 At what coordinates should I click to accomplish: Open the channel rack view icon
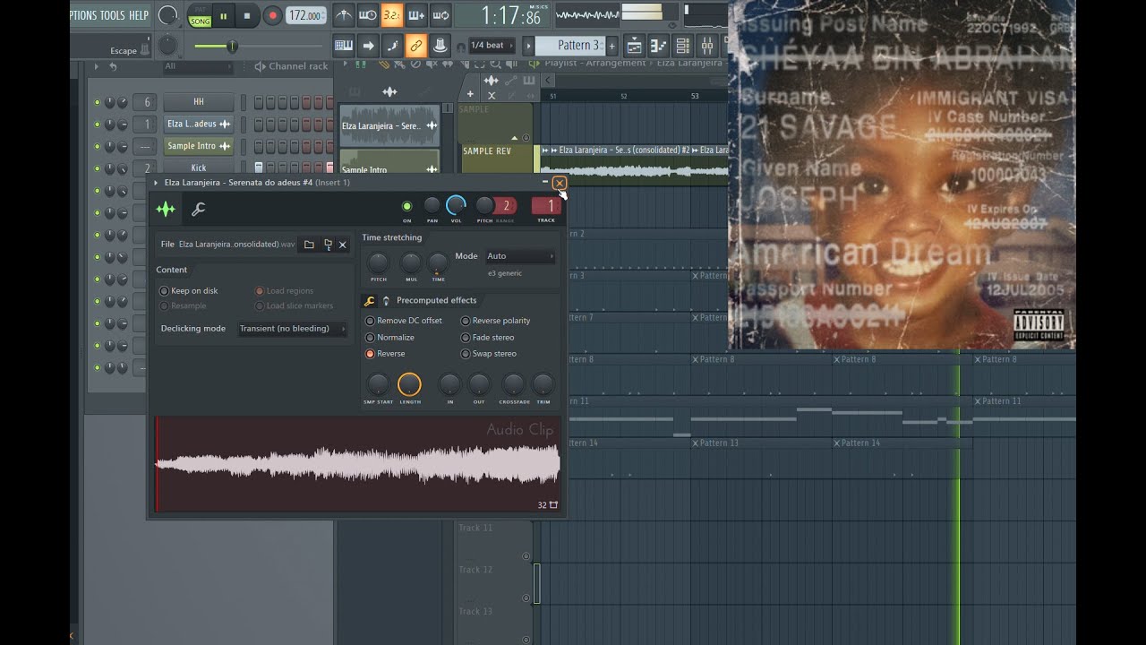[x=683, y=46]
